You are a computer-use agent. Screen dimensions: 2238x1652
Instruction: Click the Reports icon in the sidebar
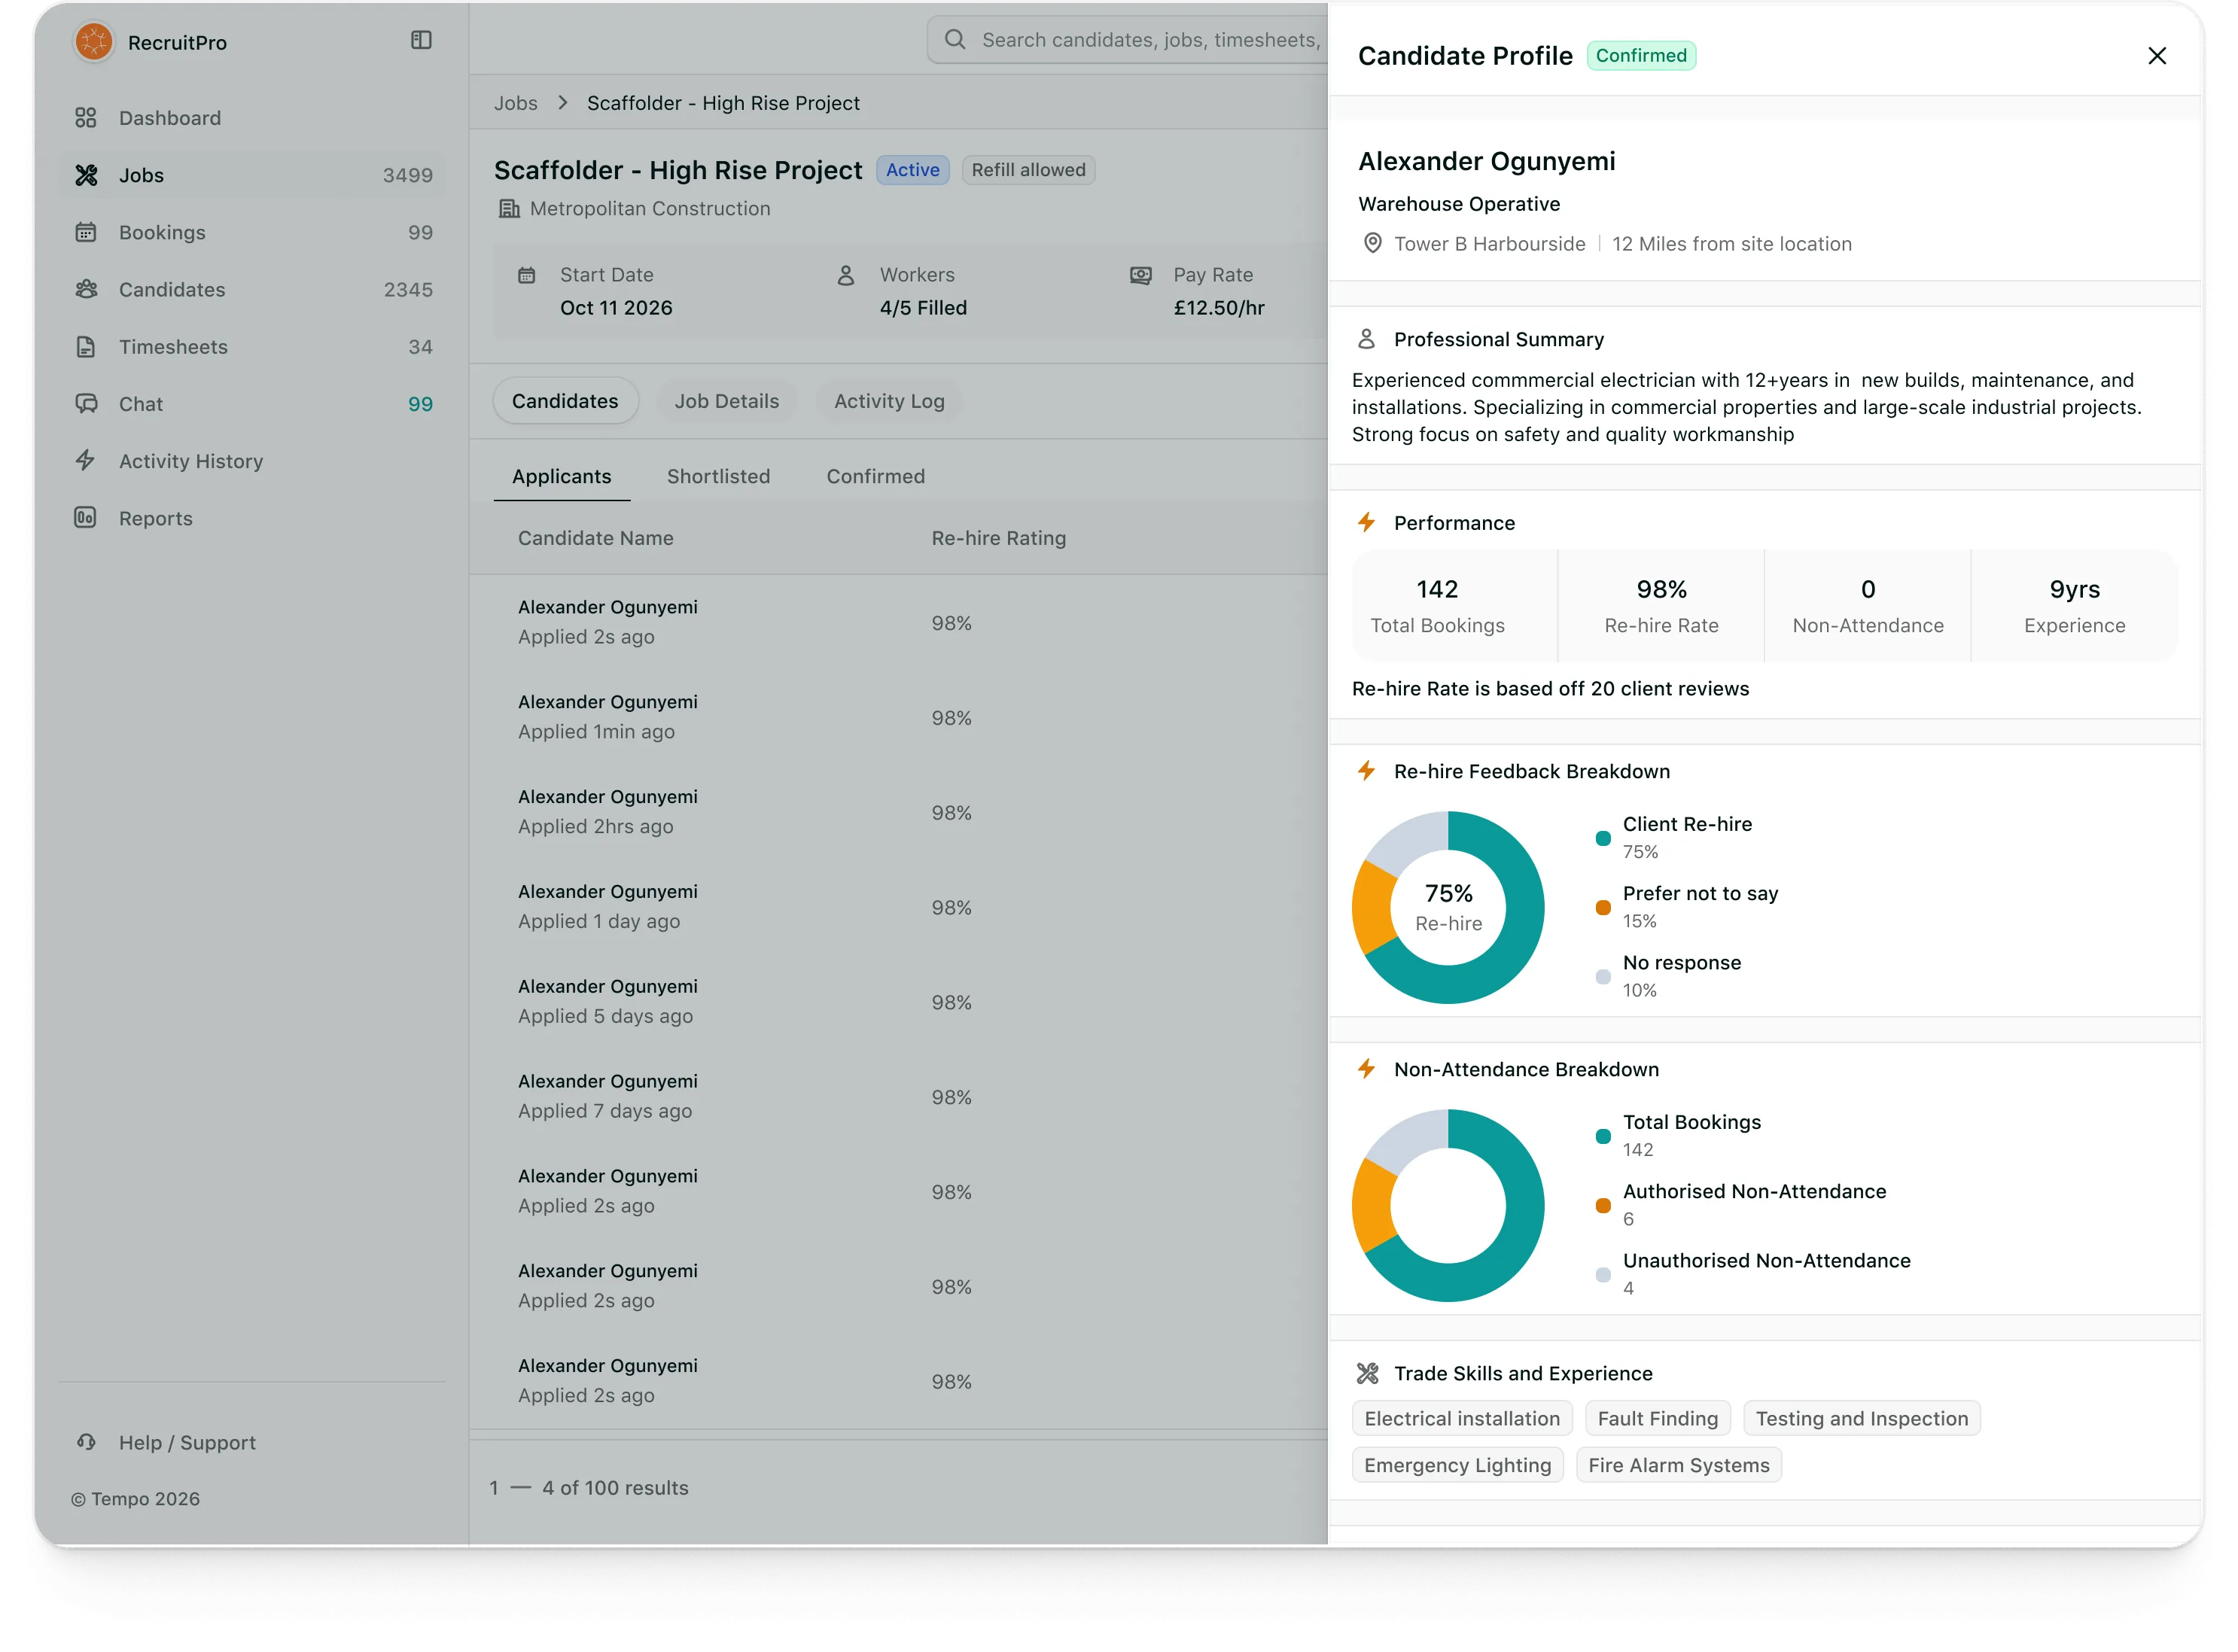click(x=86, y=518)
